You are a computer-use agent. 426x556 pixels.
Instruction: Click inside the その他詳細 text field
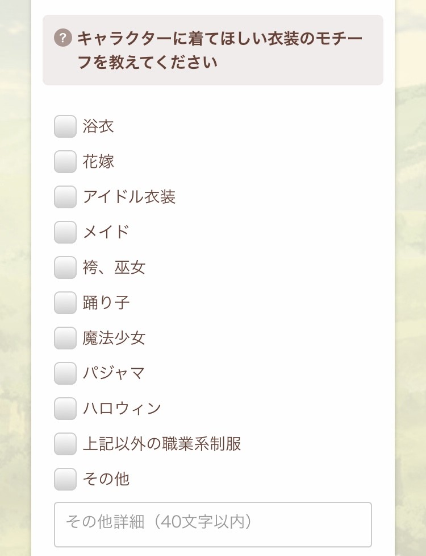(x=213, y=524)
